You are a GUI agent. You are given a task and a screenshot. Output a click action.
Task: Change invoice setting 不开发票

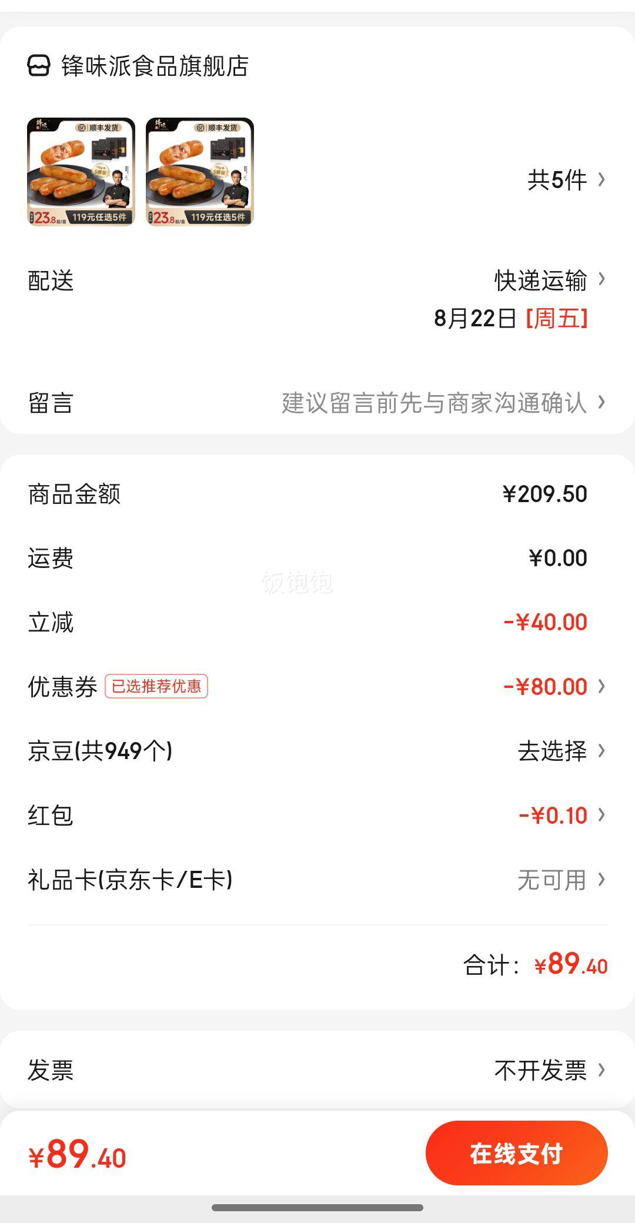click(x=540, y=1070)
